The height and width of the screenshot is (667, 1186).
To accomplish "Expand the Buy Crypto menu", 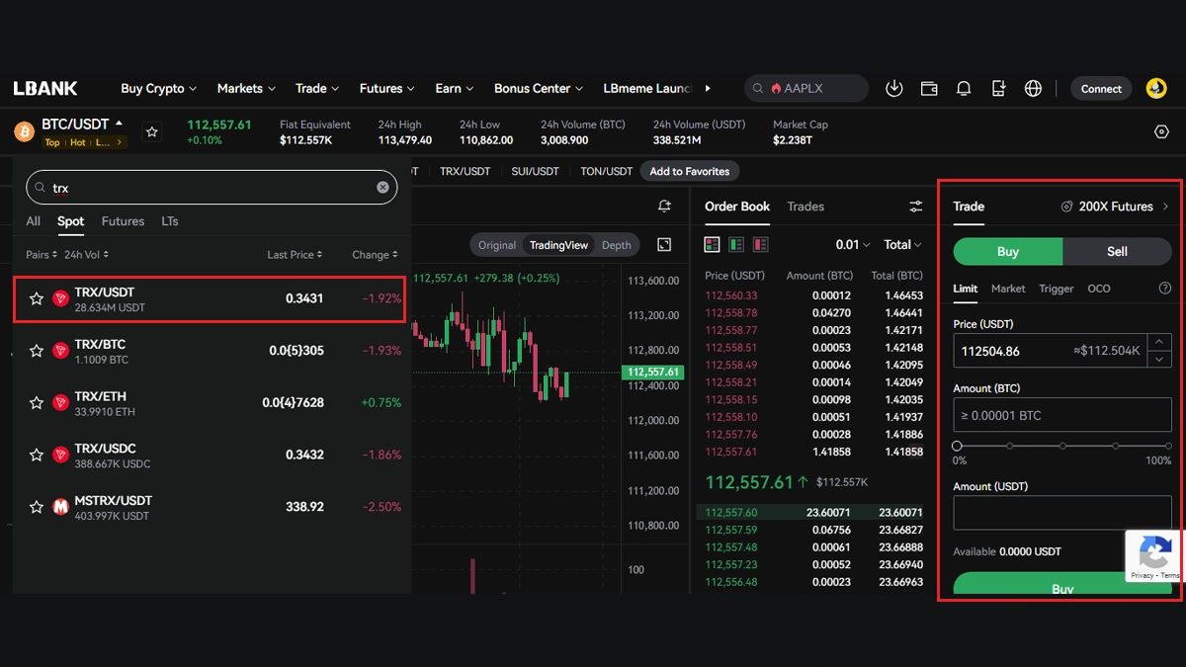I will (x=158, y=88).
